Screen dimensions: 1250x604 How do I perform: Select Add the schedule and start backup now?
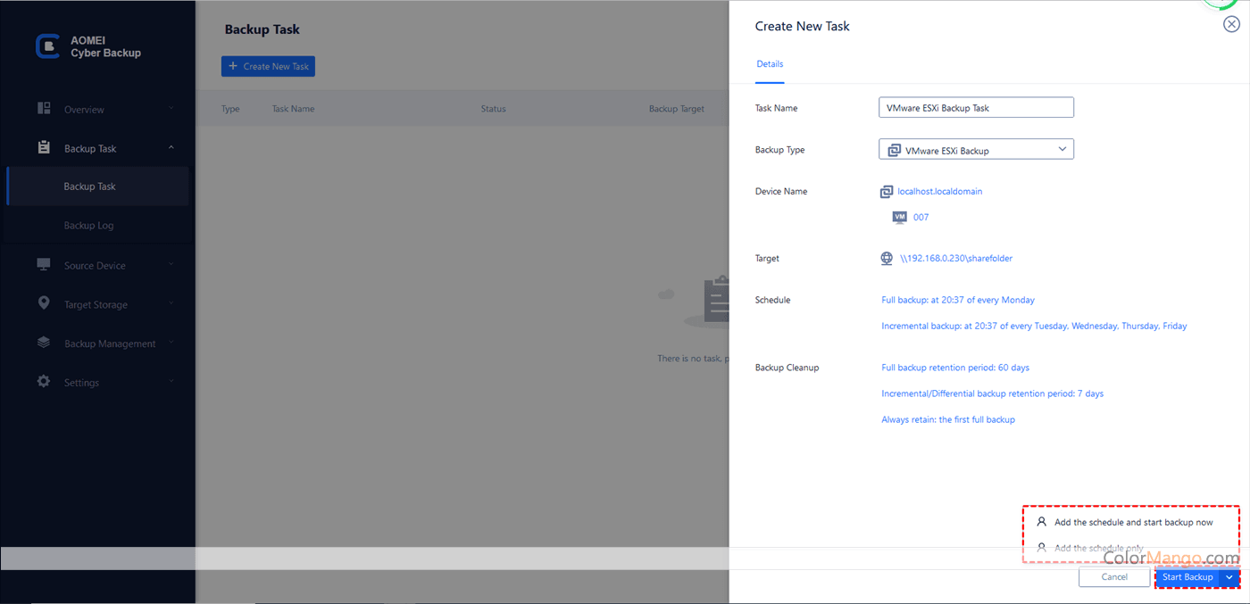(x=1134, y=521)
